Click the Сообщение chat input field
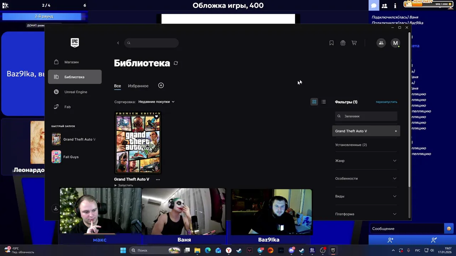This screenshot has height=256, width=456. coord(406,229)
